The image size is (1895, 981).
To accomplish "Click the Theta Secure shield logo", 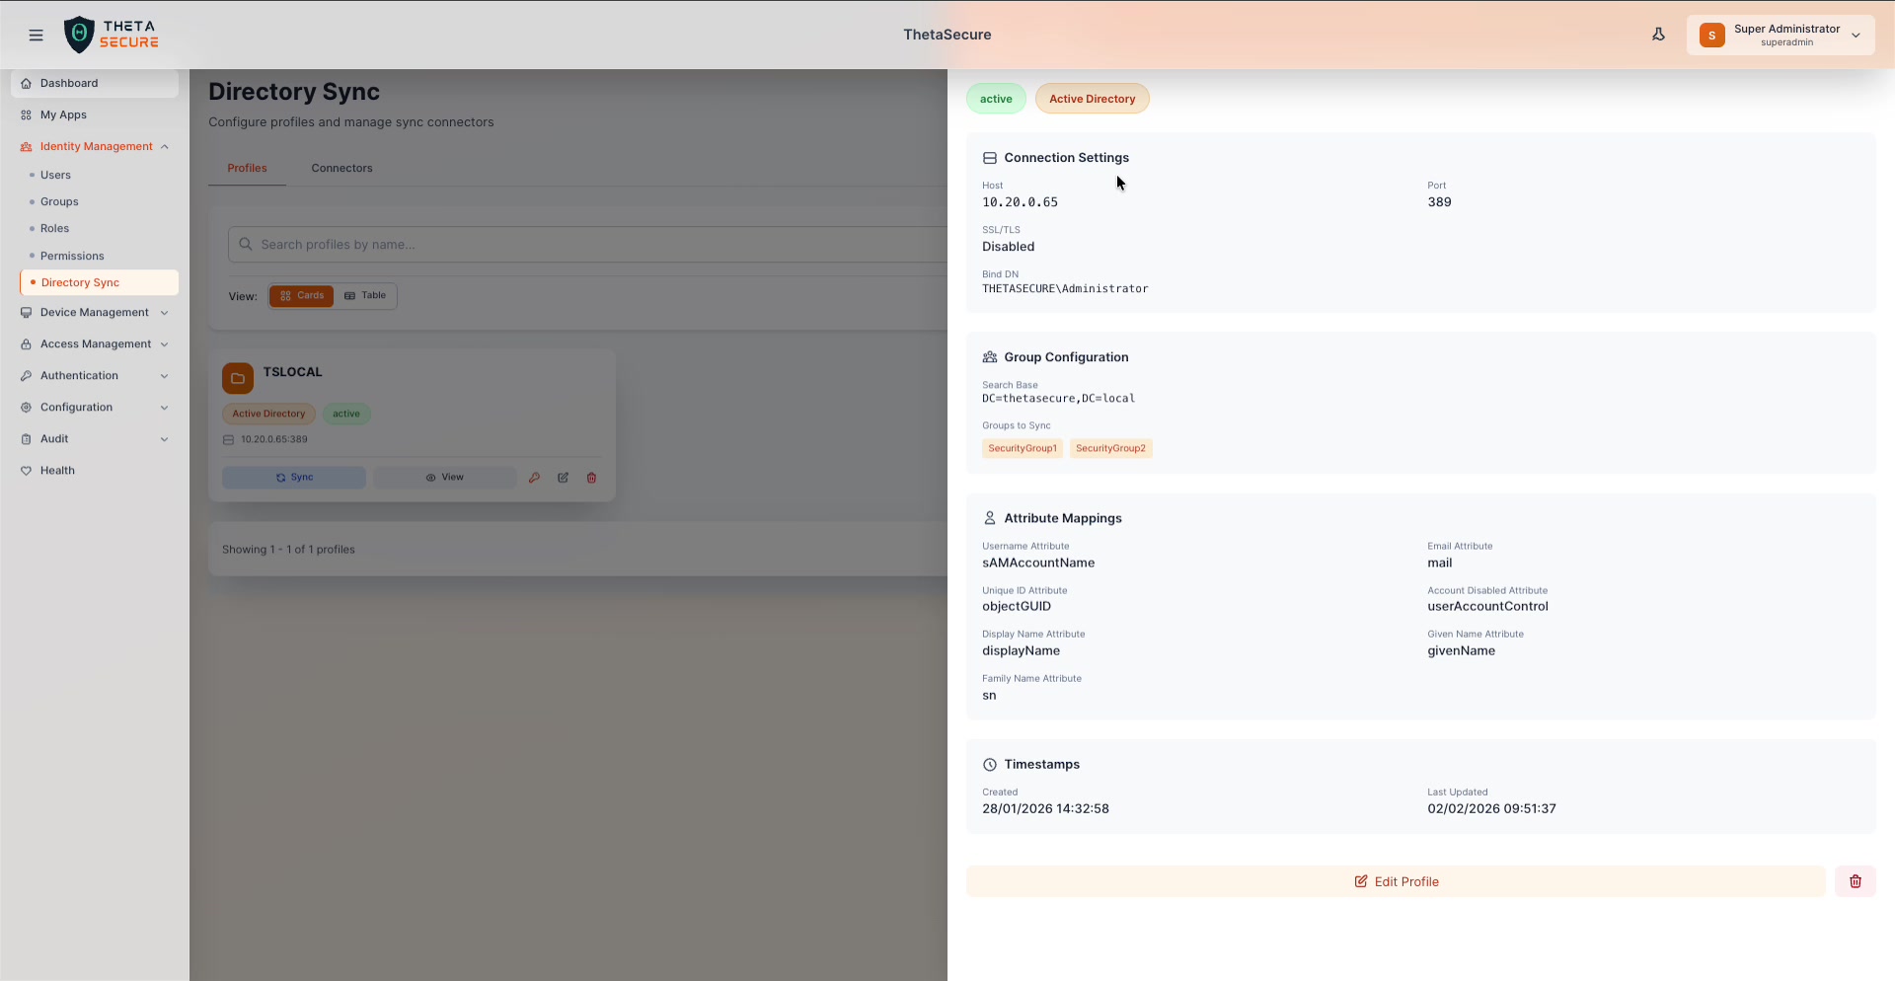I will (x=79, y=35).
